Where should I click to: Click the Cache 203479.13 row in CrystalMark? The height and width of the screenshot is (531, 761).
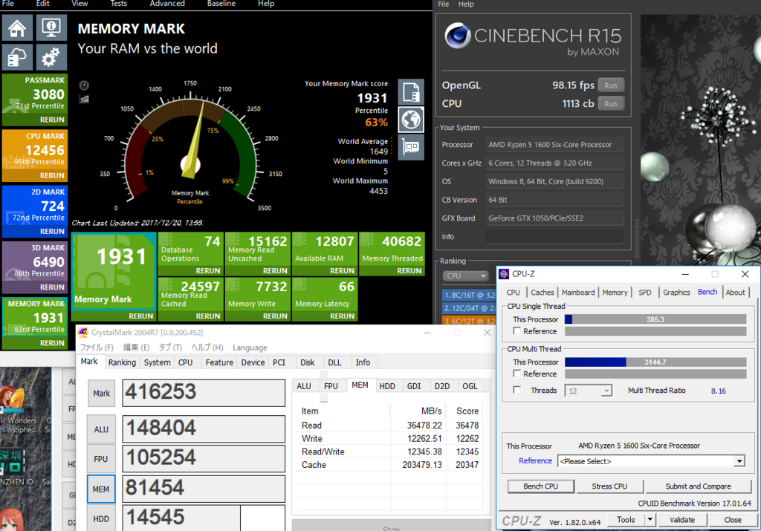[x=390, y=465]
